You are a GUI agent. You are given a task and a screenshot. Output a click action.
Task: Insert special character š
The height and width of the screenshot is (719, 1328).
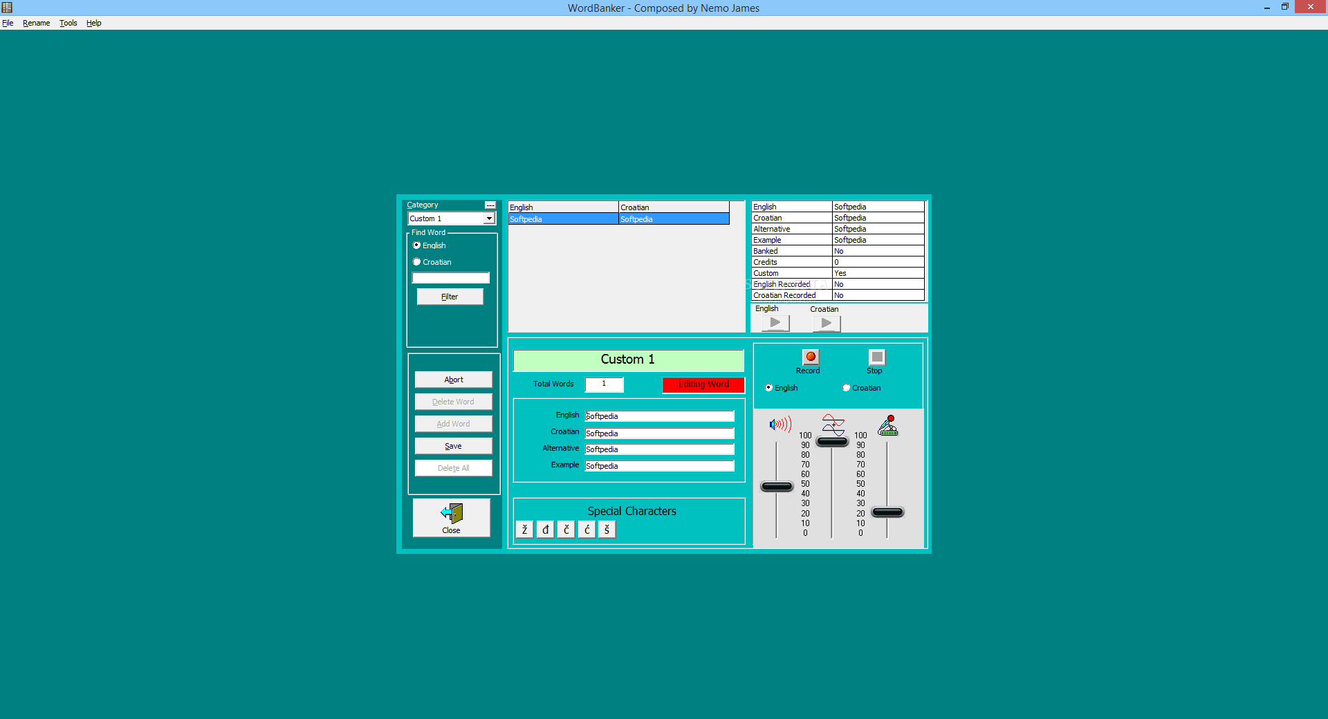tap(607, 530)
